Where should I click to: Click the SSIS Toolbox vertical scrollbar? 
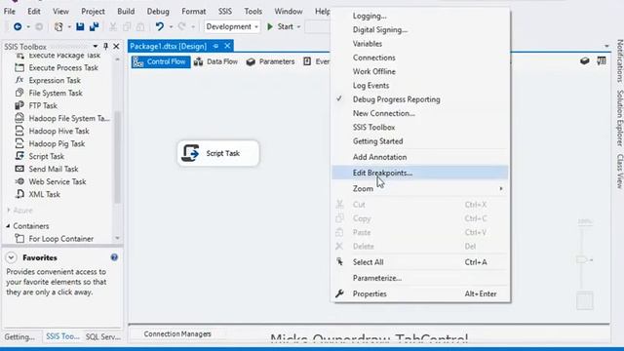(117, 156)
